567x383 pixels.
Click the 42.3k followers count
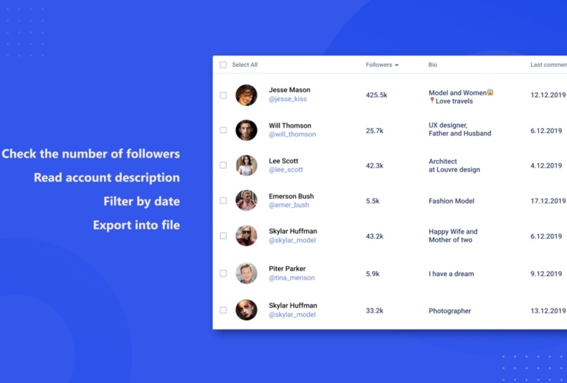click(374, 165)
